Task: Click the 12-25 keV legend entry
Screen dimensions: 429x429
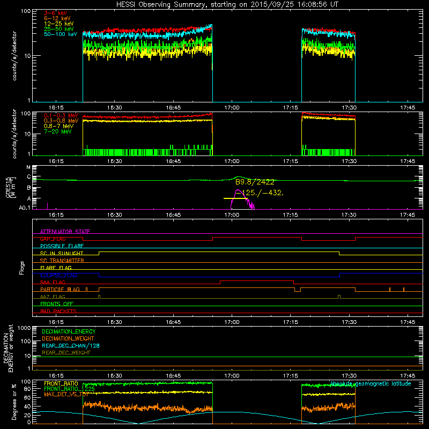Action: coord(59,24)
